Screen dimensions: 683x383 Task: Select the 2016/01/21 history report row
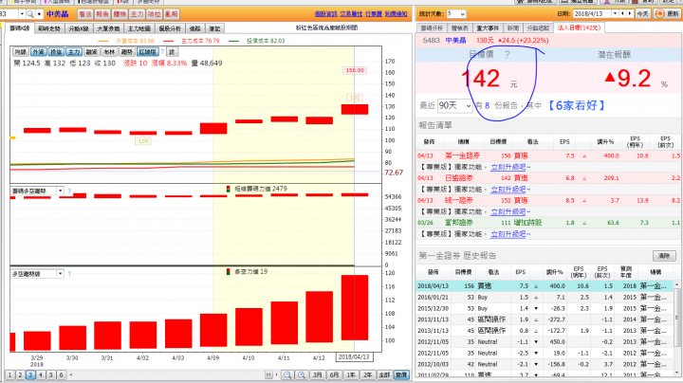545,298
